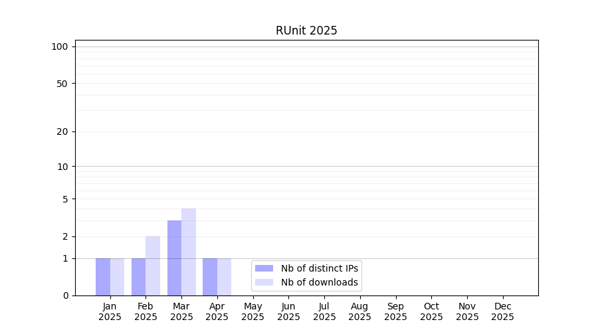Click the Dec 2025 x-axis label
This screenshot has height=332, width=598.
502,311
